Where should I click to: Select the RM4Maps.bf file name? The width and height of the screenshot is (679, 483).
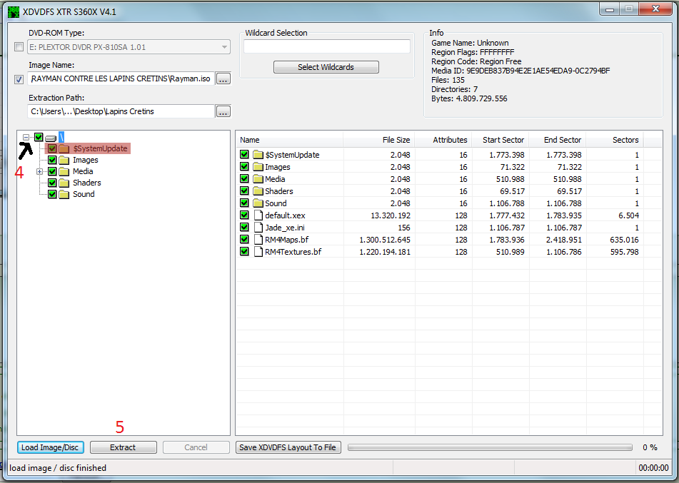[x=287, y=239]
